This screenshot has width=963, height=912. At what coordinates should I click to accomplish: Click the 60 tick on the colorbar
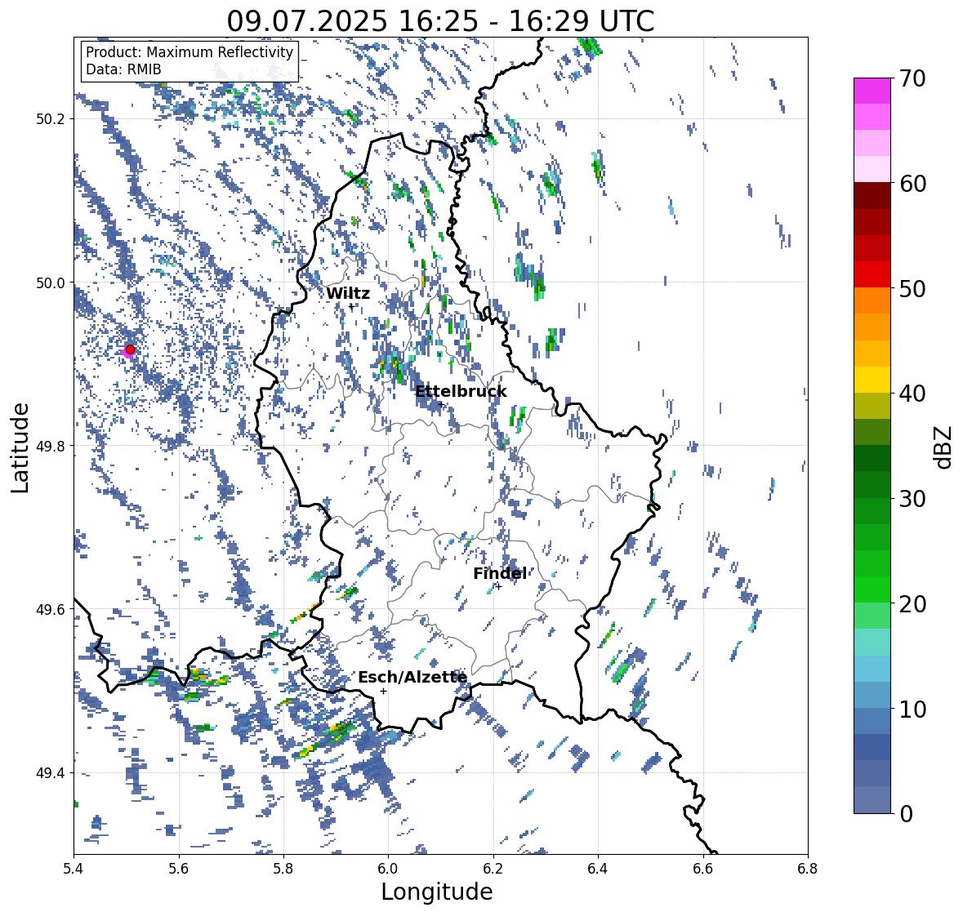click(912, 184)
